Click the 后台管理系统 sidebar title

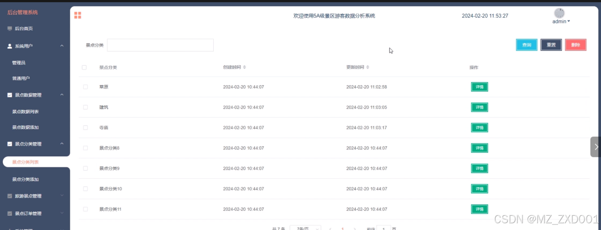[23, 12]
